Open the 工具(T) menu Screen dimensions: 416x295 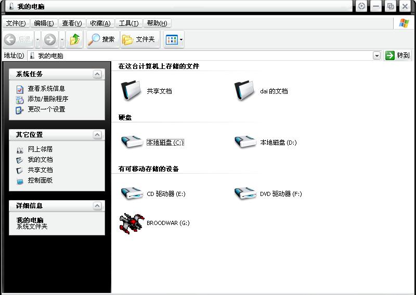[x=128, y=23]
